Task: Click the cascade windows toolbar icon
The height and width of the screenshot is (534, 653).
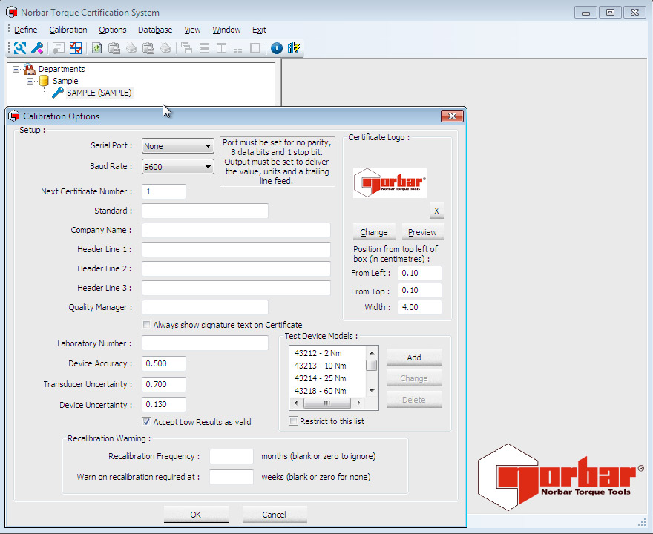Action: click(x=186, y=48)
